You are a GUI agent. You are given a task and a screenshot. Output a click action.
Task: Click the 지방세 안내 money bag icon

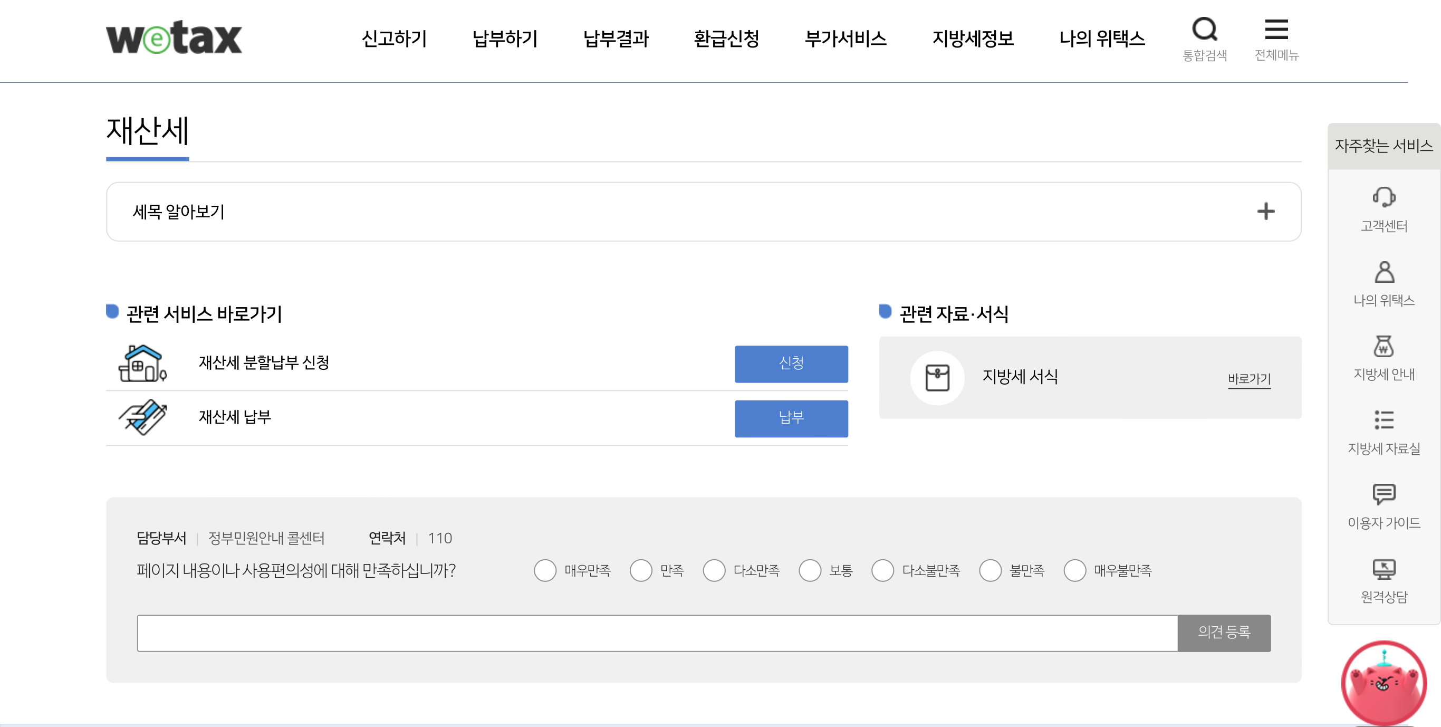point(1384,347)
